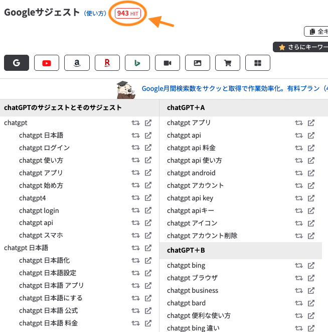Click the 'chatgpt スマホ' keyword
The width and height of the screenshot is (328, 332).
point(41,235)
